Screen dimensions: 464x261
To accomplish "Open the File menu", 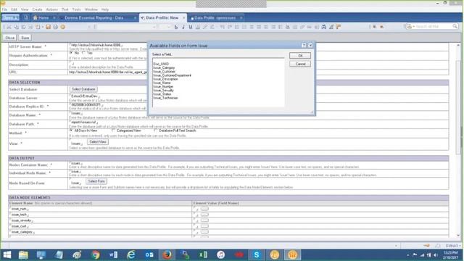I will tap(4, 9).
